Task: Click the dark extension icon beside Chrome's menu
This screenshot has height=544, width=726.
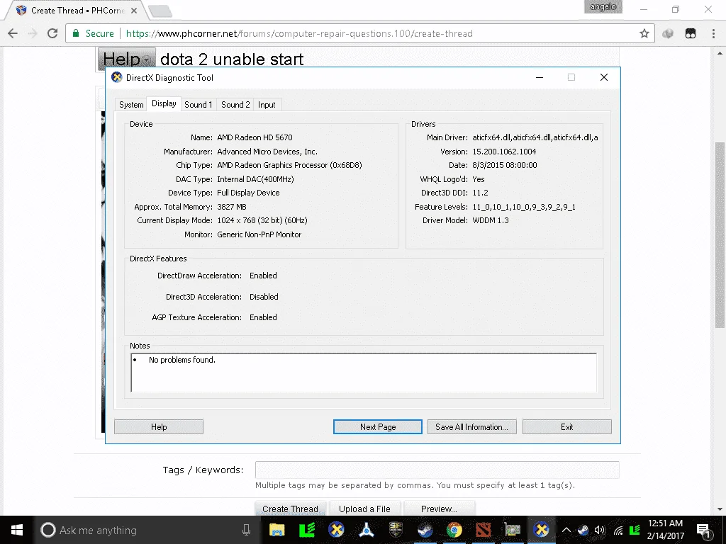Action: [691, 33]
